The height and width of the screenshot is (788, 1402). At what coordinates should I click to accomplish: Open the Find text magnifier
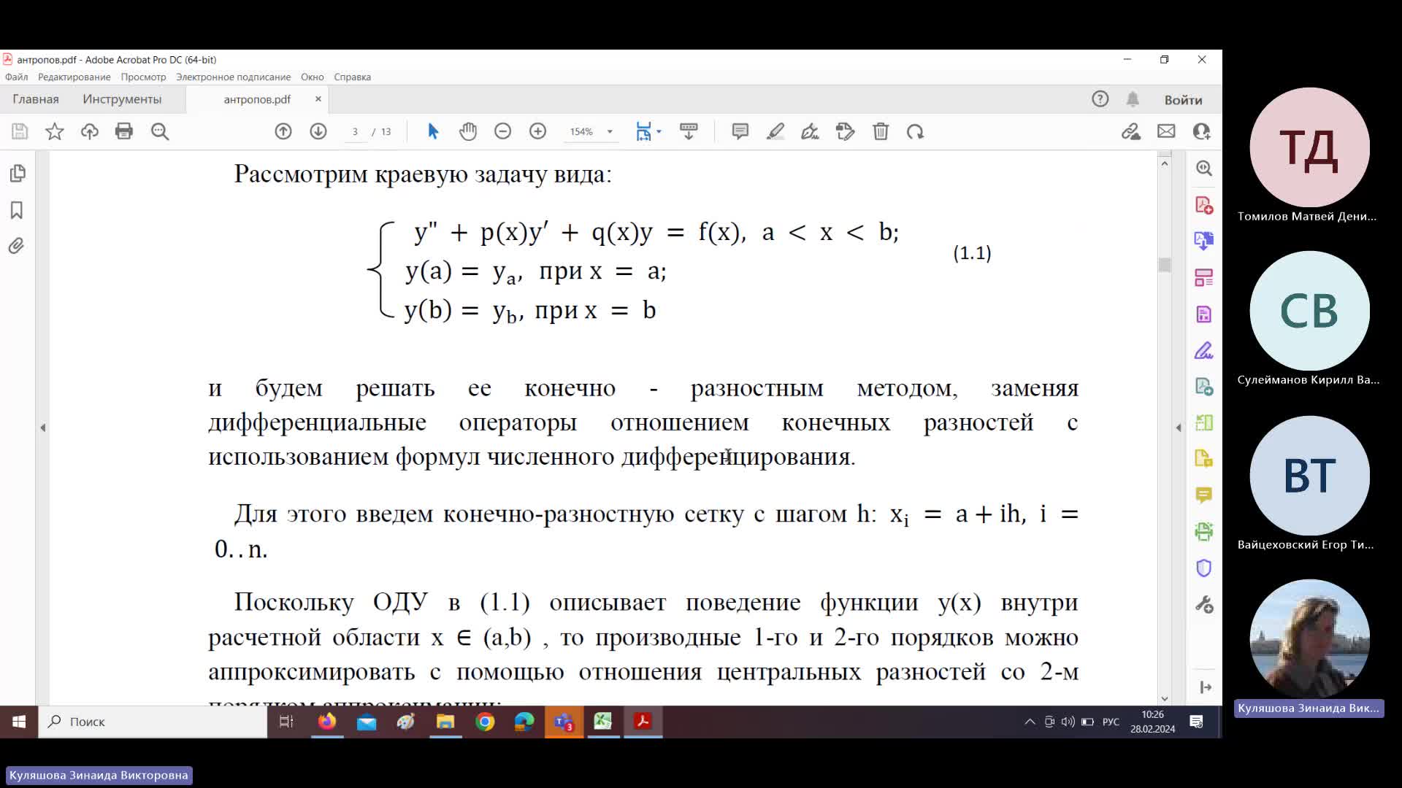click(x=160, y=131)
